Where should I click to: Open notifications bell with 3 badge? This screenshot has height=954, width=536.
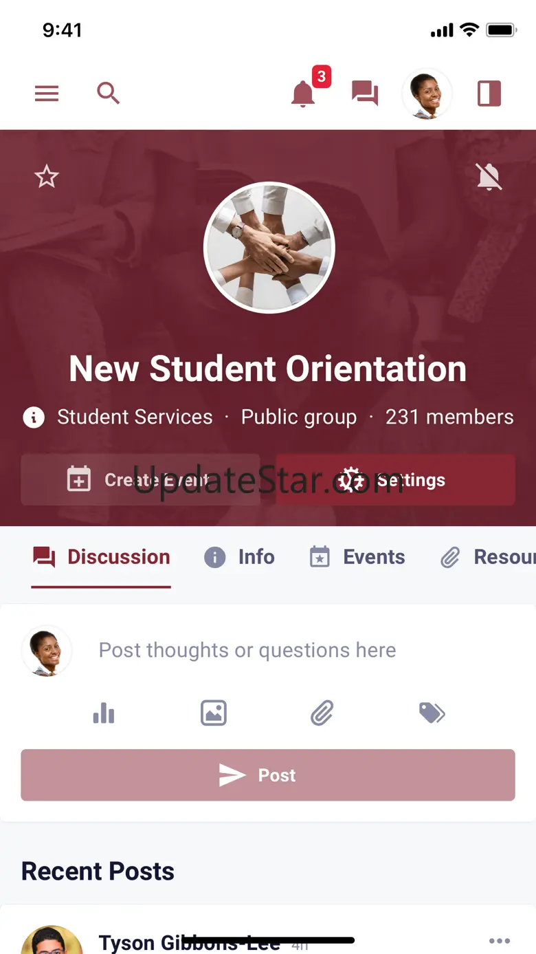point(303,94)
